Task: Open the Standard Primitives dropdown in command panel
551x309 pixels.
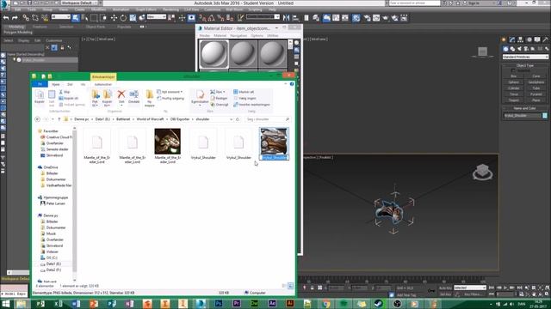Action: 525,57
